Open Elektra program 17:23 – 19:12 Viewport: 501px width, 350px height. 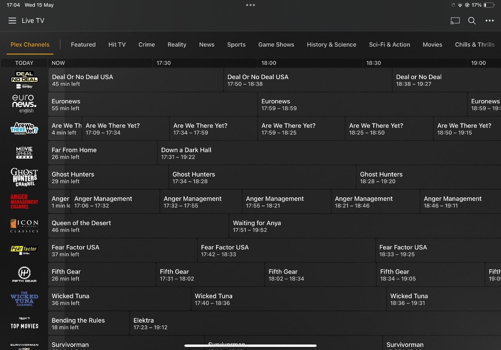tap(315, 323)
